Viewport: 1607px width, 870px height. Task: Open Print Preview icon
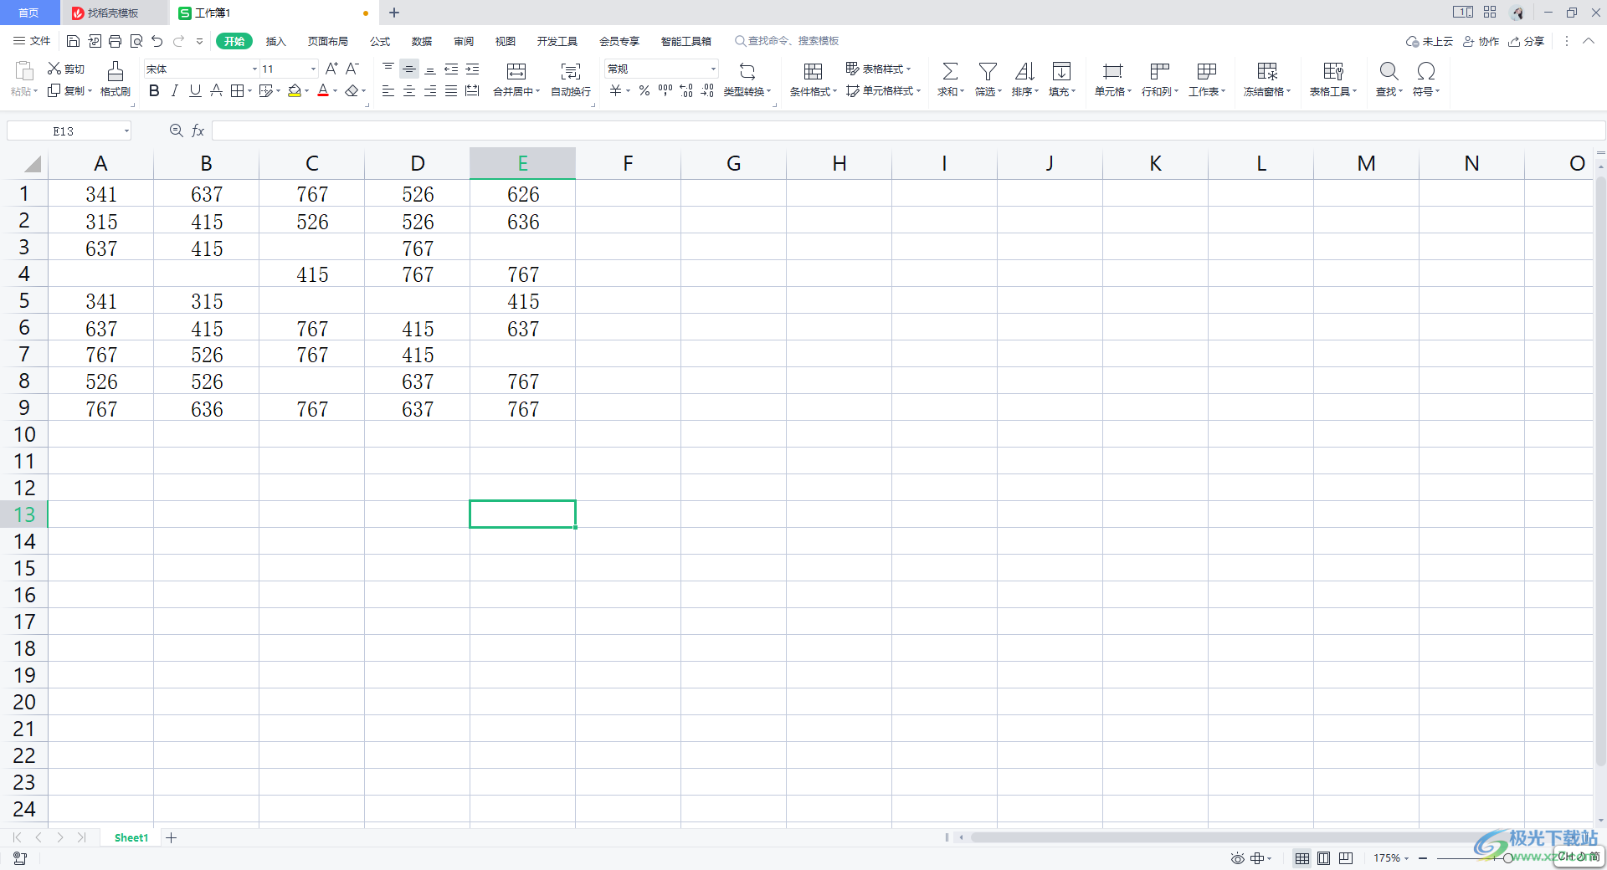point(136,41)
